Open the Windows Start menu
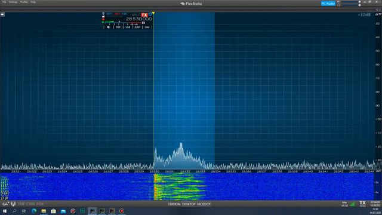This screenshot has height=215, width=382. tap(5, 211)
